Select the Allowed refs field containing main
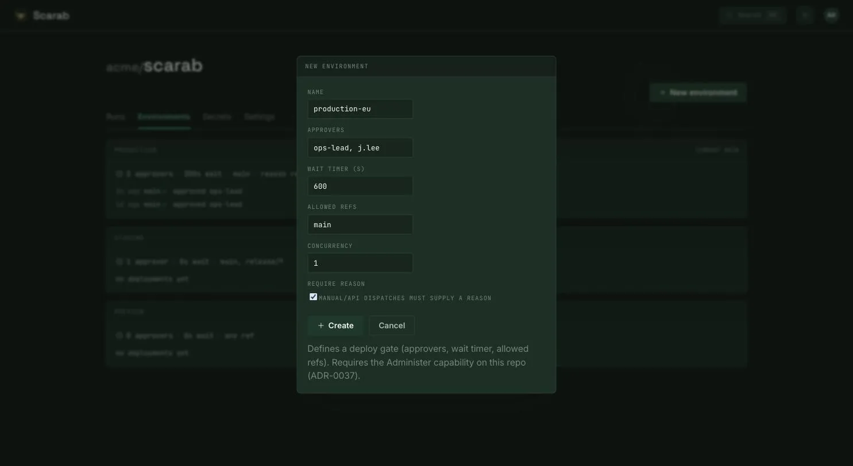The width and height of the screenshot is (853, 466). pos(360,224)
